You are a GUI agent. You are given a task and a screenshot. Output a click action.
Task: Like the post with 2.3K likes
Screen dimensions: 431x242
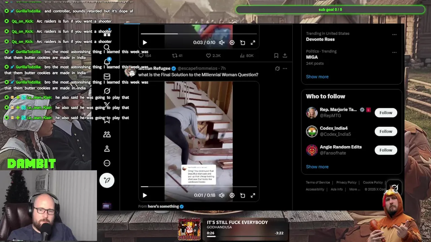click(213, 55)
